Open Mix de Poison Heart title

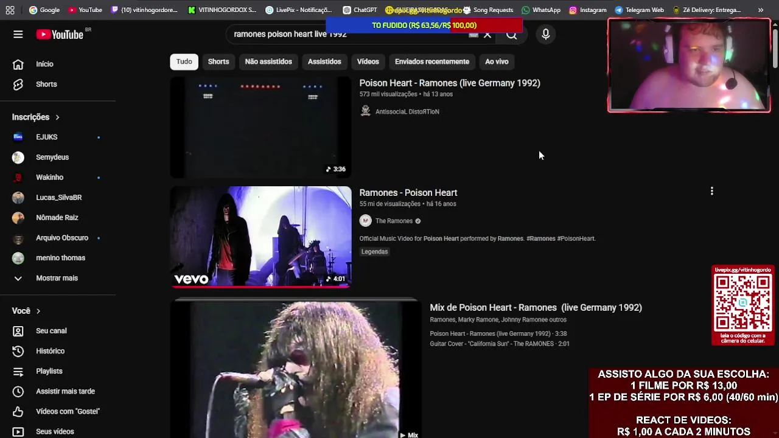click(536, 307)
